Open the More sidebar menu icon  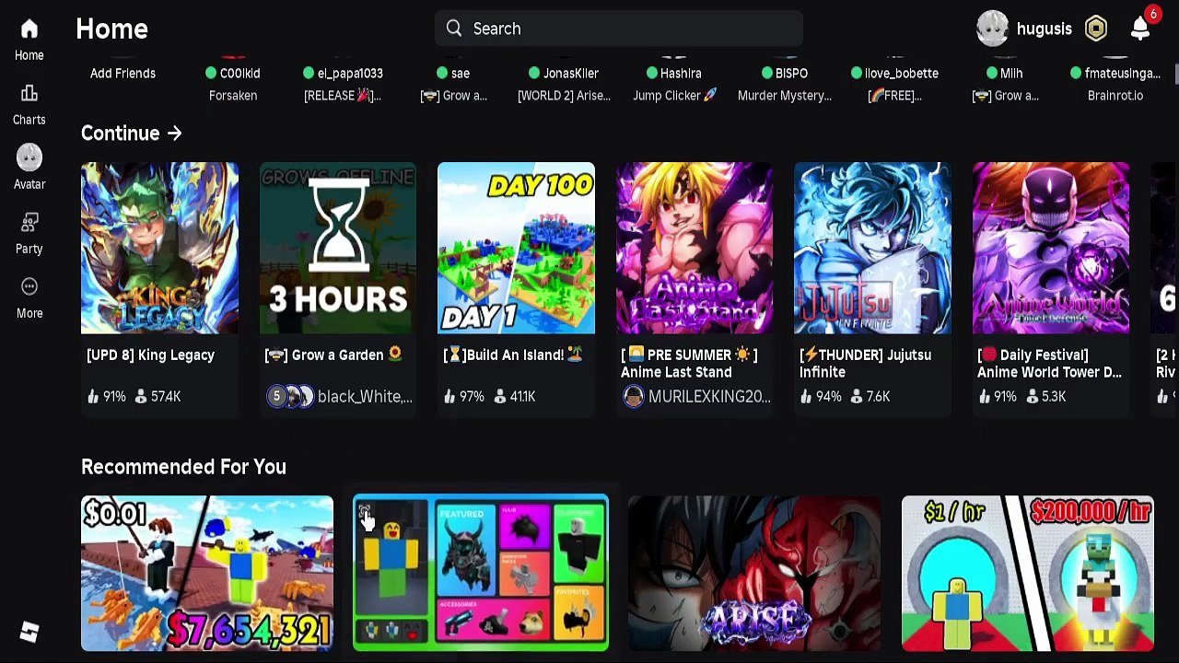29,287
